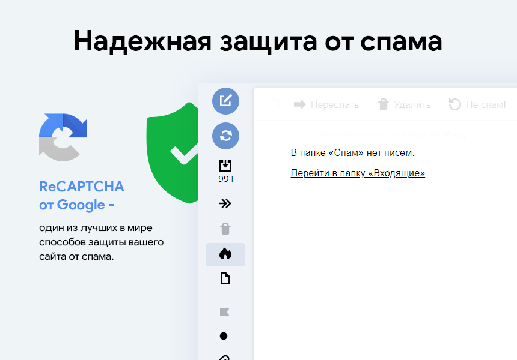Filter by flagged messages icon
517x360 pixels.
tap(225, 311)
